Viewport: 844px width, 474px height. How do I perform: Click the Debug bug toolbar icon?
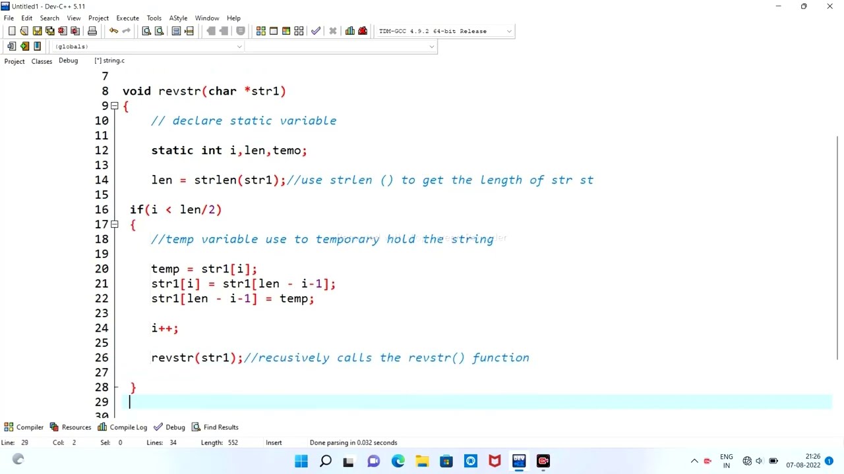coord(363,31)
